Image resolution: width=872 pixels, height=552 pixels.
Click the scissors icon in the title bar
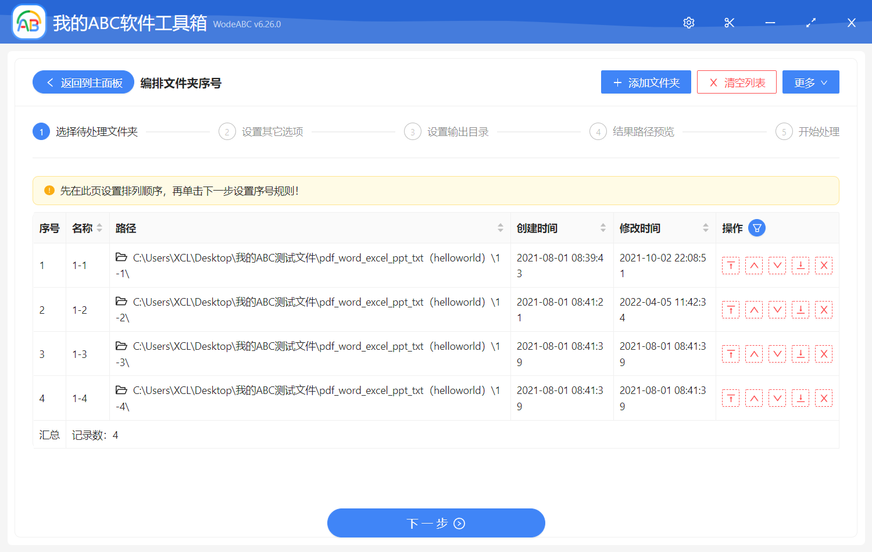click(x=729, y=22)
